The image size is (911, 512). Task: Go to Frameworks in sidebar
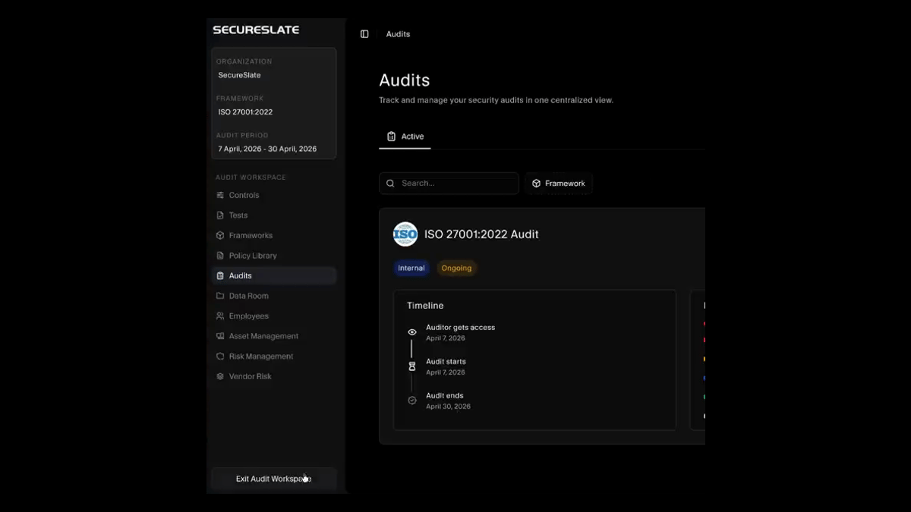274,235
